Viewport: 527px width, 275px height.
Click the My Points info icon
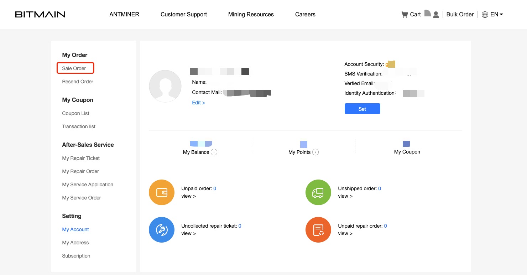tap(315, 152)
